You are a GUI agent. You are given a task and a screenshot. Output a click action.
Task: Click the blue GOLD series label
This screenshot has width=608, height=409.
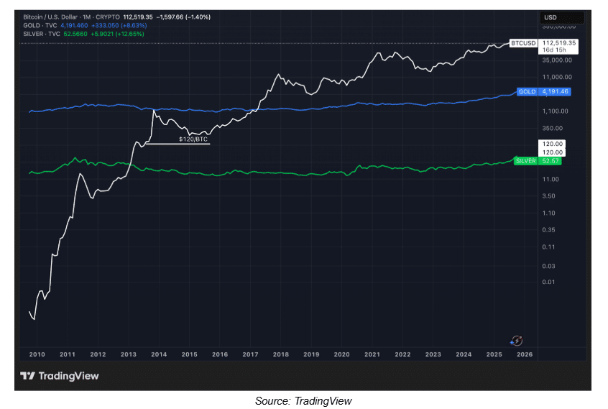(527, 92)
